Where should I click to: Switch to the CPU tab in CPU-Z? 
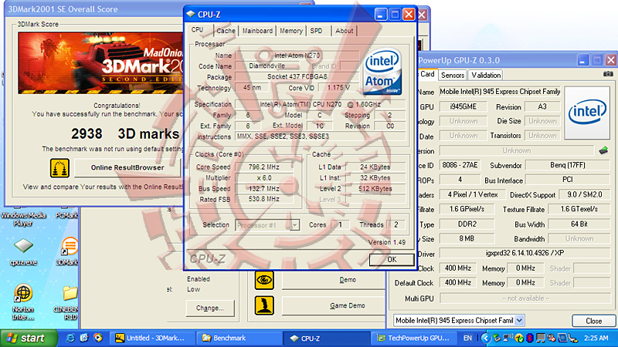tap(199, 30)
